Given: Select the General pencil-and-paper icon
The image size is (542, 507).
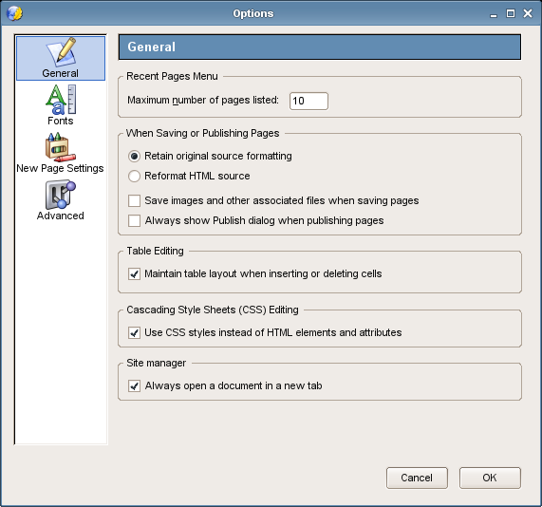Looking at the screenshot, I should (62, 52).
